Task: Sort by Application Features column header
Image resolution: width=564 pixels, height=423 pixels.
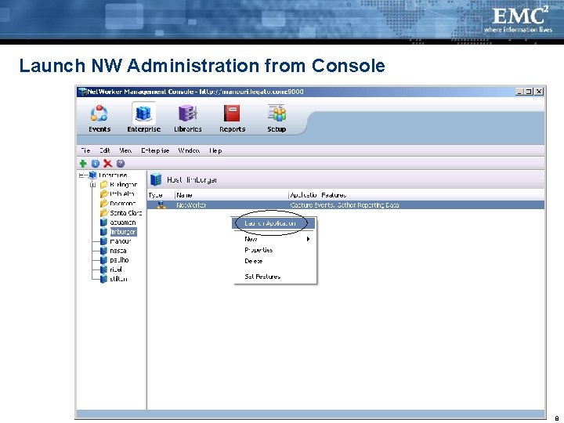Action: pyautogui.click(x=416, y=195)
